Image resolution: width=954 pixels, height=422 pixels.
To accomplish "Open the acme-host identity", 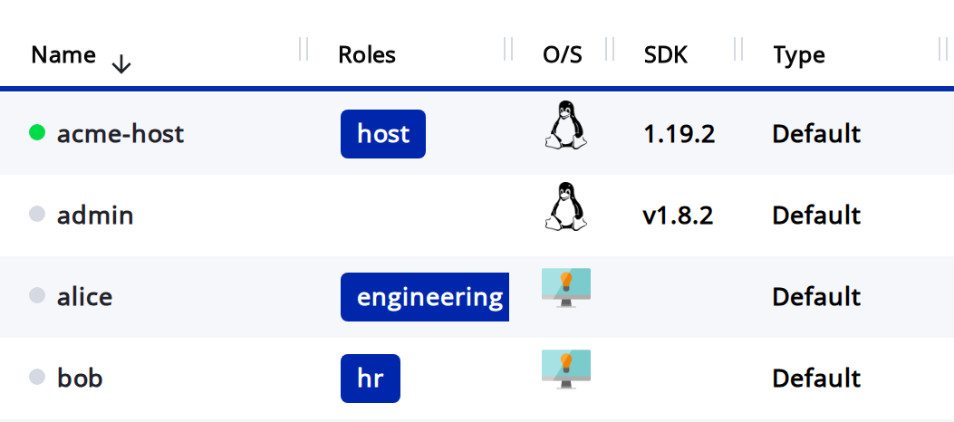I will pyautogui.click(x=120, y=133).
